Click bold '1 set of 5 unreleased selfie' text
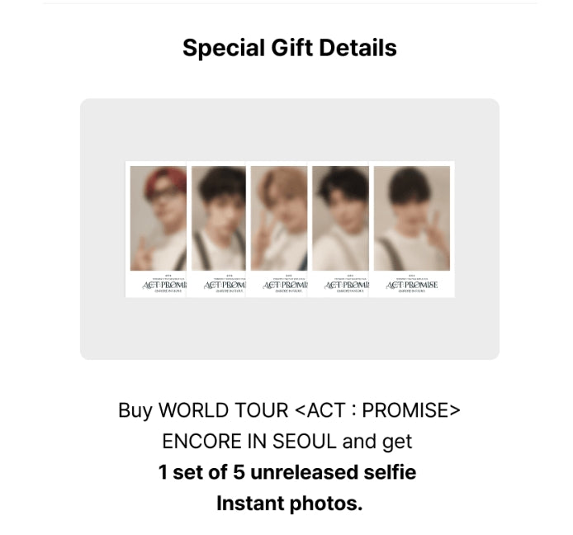Viewport: 573px width, 535px height. (287, 471)
